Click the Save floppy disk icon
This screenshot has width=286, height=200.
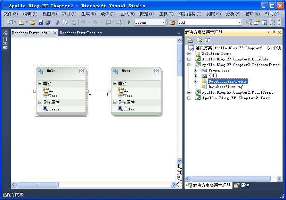click(x=40, y=22)
